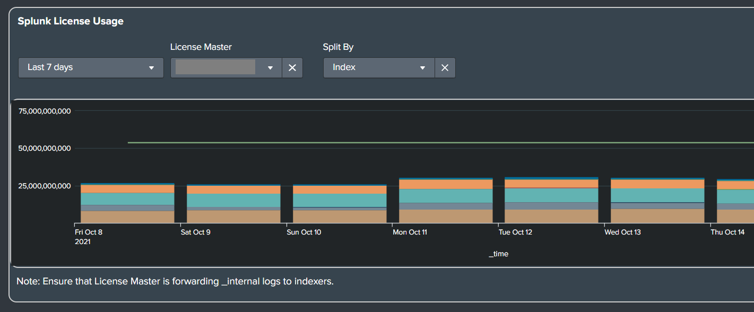Viewport: 754px width, 312px height.
Task: Click the Sat Oct 9 stacked bar
Action: (233, 204)
